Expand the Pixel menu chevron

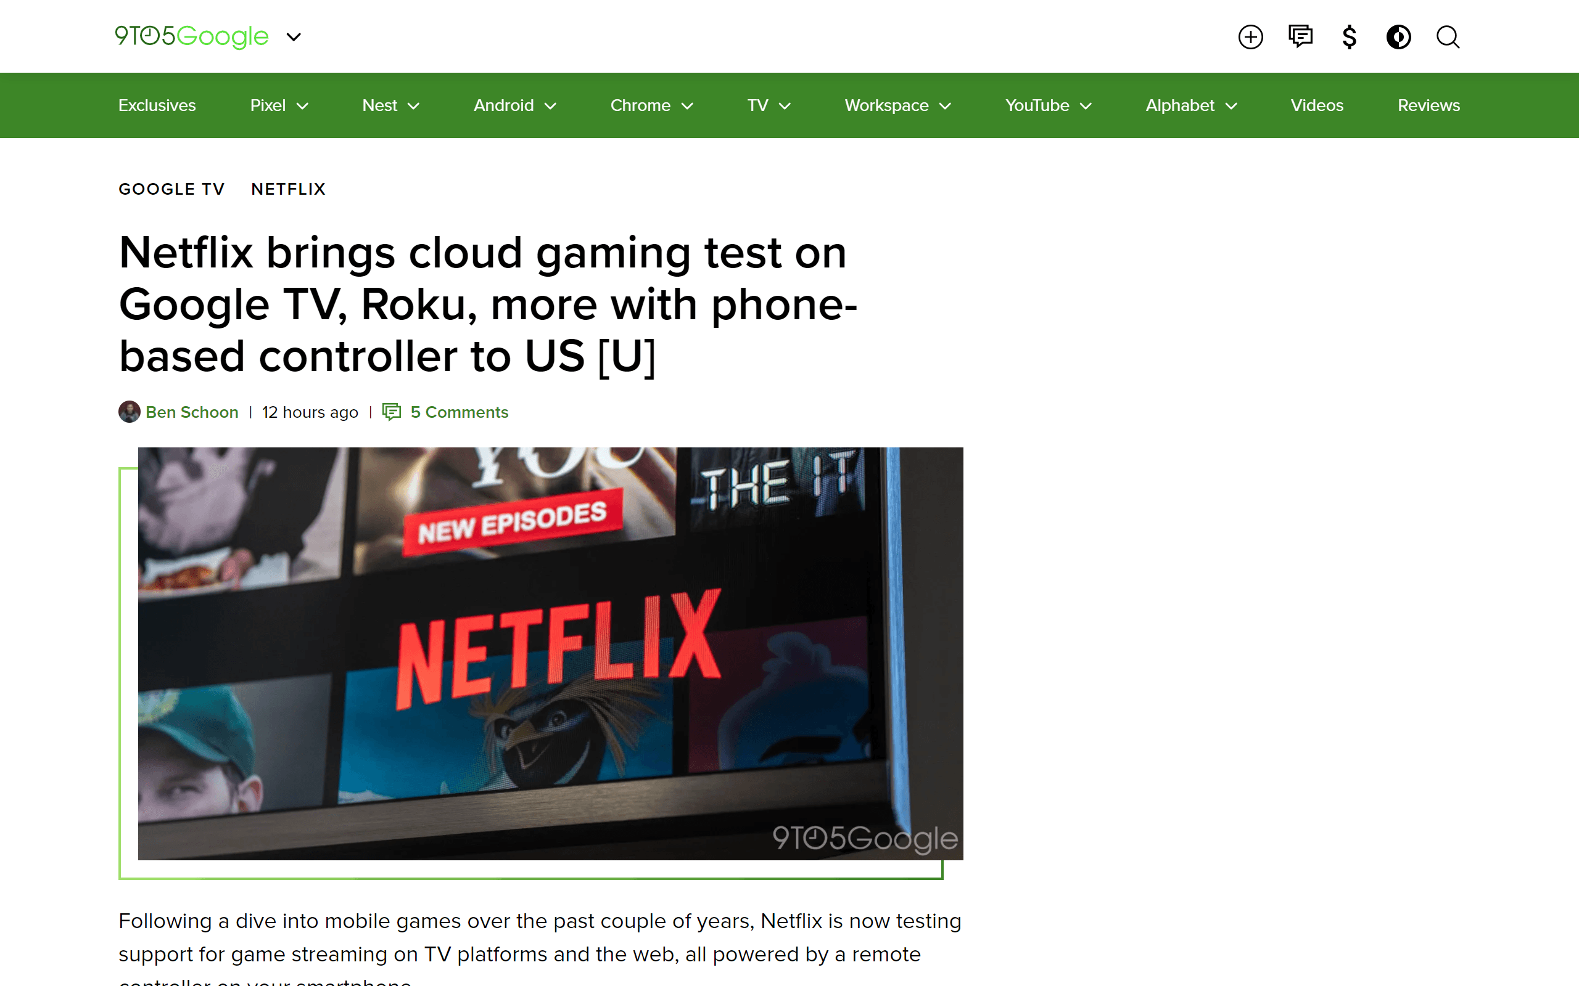(x=303, y=105)
